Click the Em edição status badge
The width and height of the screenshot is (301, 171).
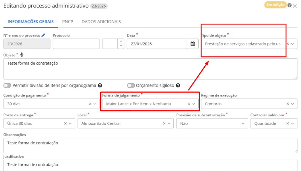275,5
